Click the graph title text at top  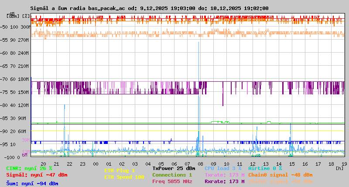pyautogui.click(x=149, y=8)
